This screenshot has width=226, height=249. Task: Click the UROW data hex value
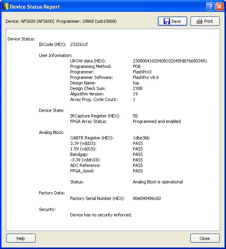click(x=170, y=61)
